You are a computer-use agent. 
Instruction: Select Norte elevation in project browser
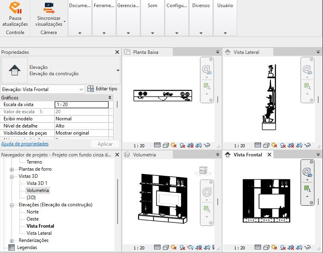33,212
